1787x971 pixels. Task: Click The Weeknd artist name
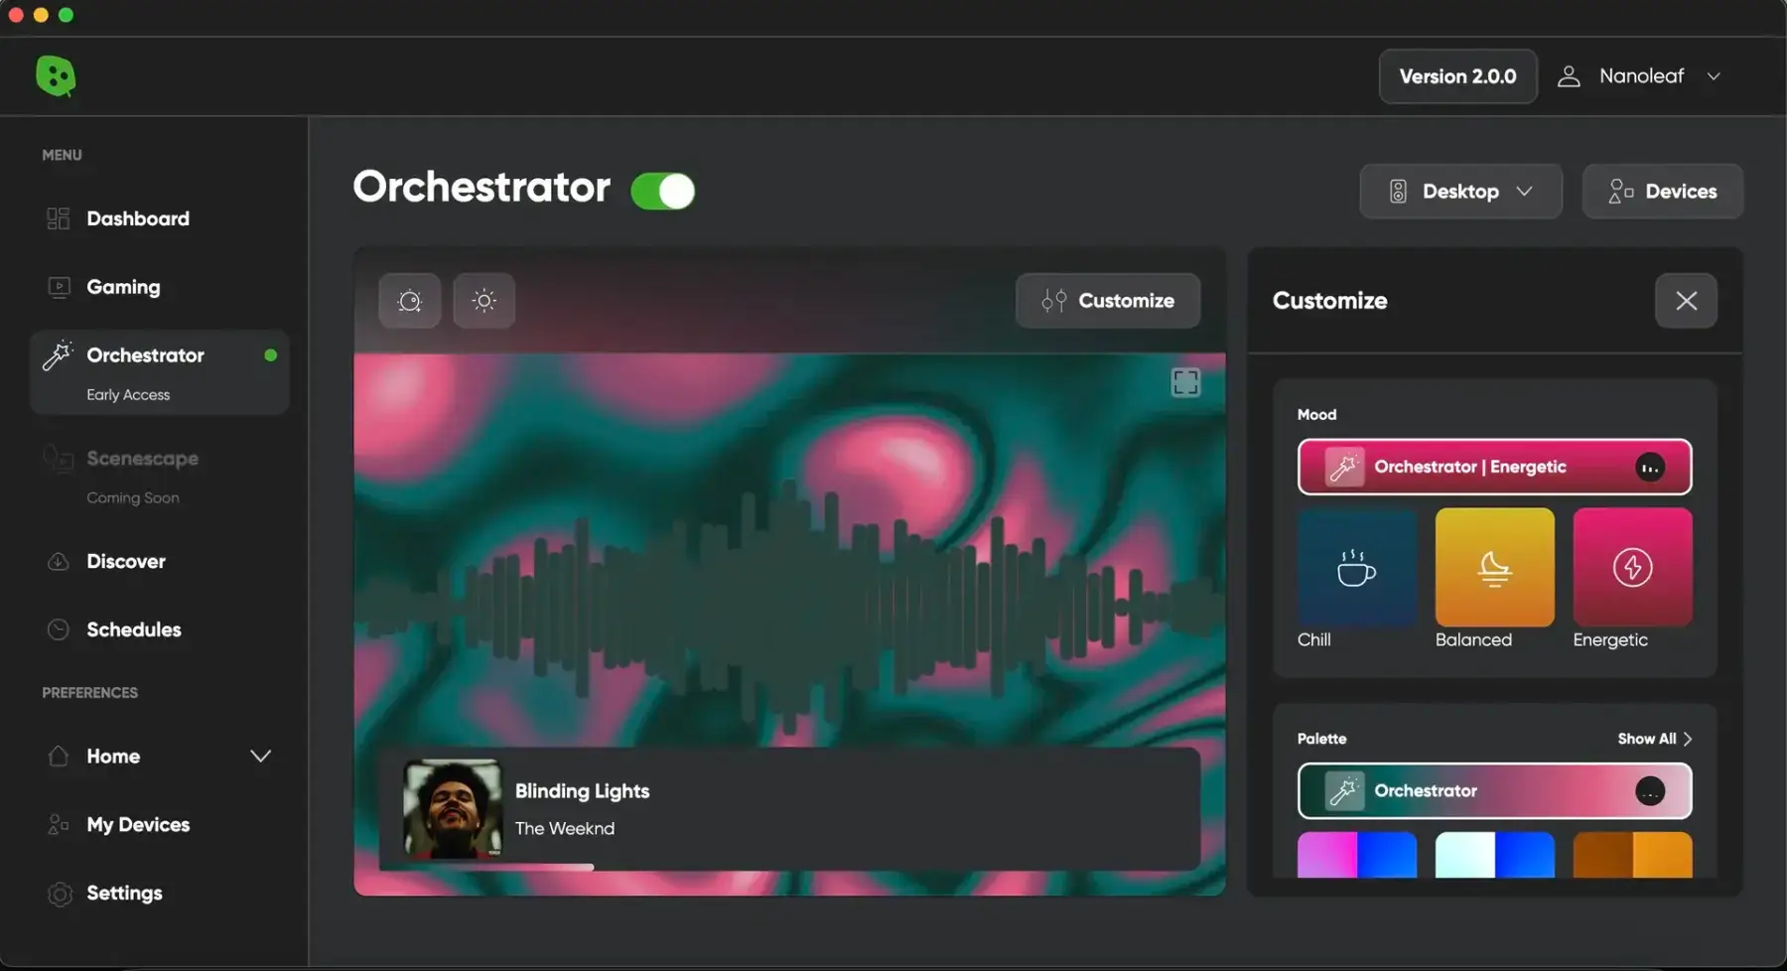tap(564, 828)
